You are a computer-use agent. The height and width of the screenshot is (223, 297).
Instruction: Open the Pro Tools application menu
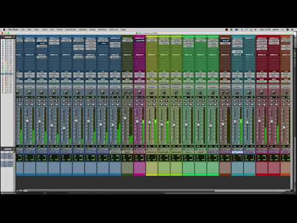(x=14, y=30)
